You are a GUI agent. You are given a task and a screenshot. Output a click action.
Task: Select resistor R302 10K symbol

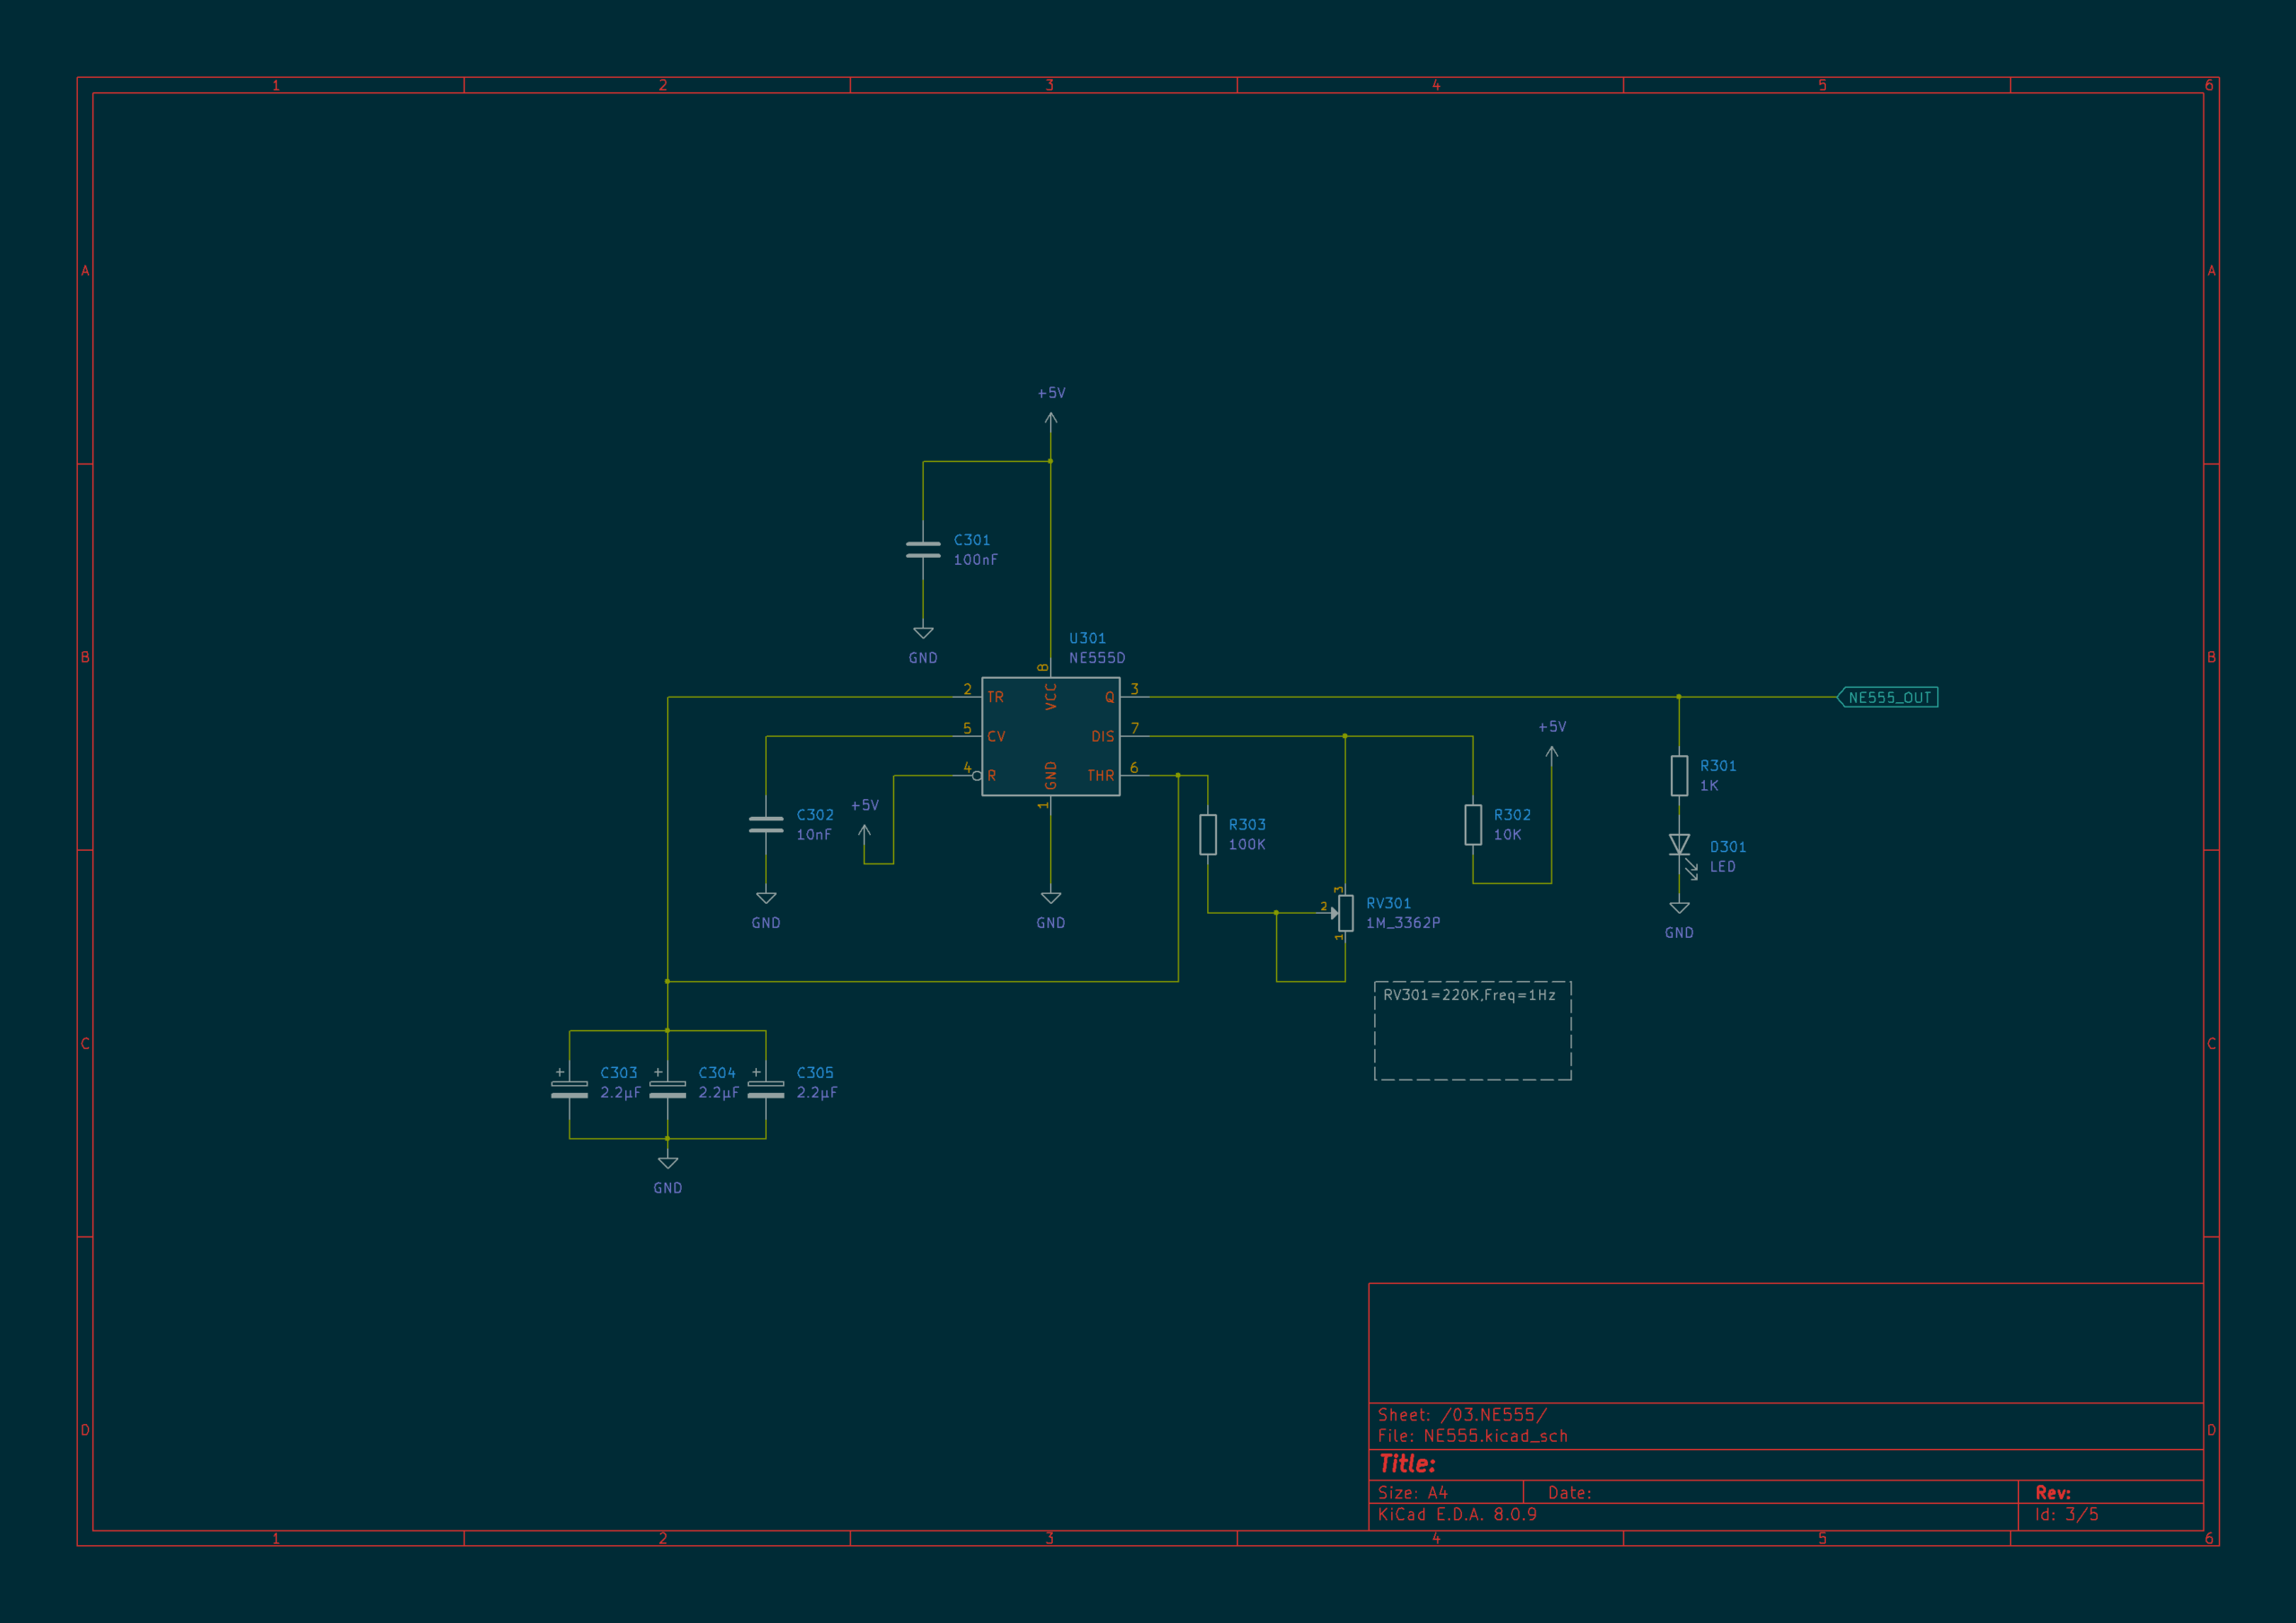(x=1473, y=825)
